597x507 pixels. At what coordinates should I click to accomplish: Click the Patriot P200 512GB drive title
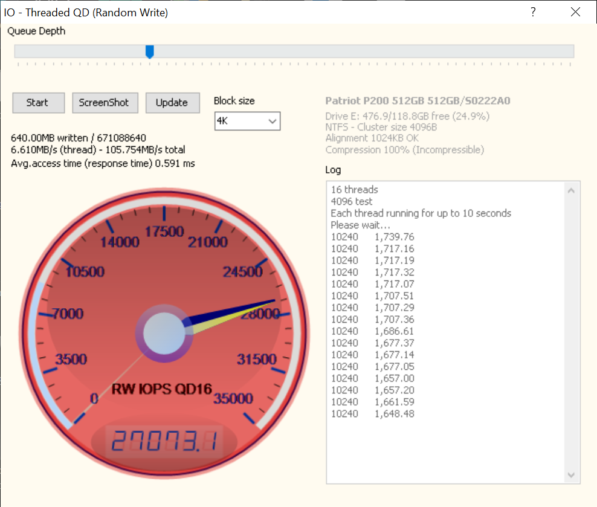coord(418,101)
